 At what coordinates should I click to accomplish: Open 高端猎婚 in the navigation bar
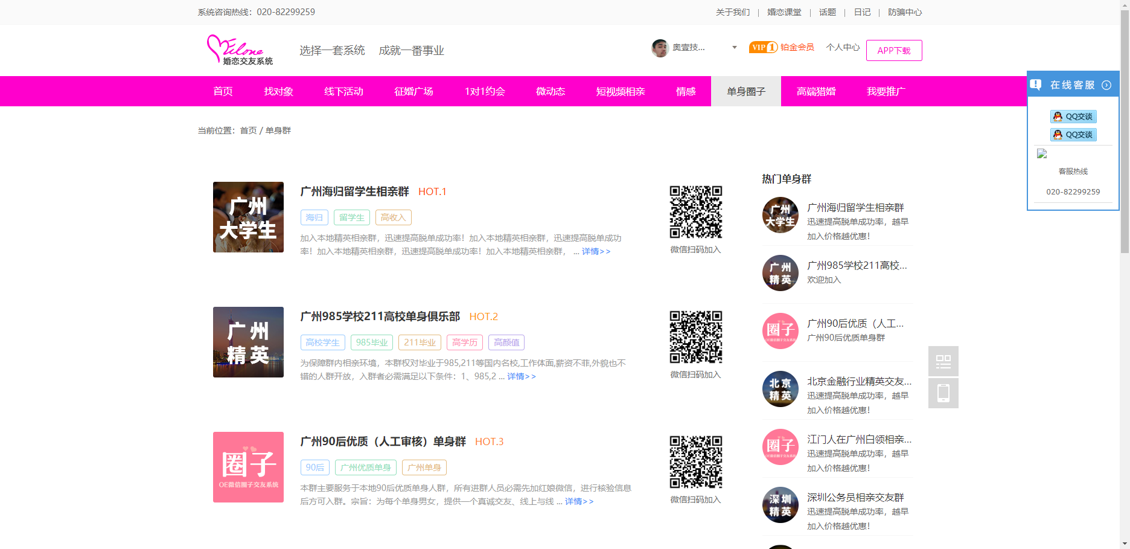pyautogui.click(x=816, y=91)
